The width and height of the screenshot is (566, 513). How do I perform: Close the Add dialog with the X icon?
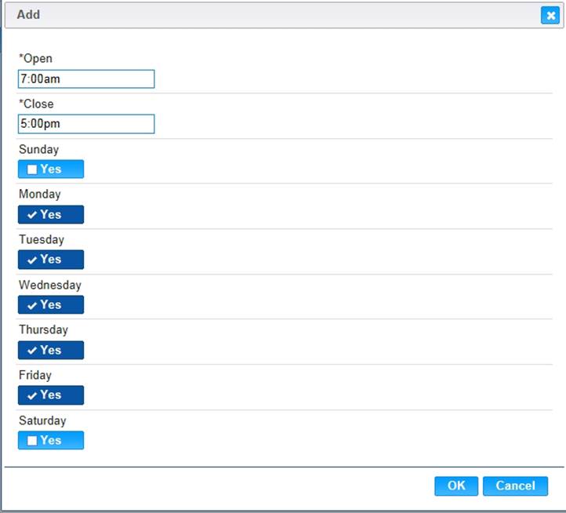[550, 15]
